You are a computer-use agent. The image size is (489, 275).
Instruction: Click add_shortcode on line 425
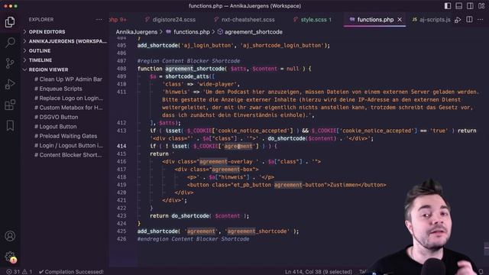click(157, 231)
